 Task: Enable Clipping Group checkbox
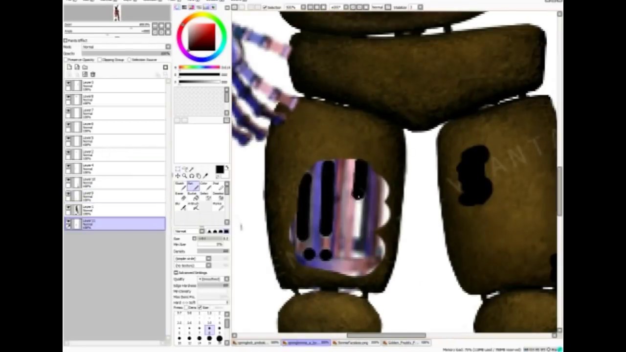[x=100, y=60]
